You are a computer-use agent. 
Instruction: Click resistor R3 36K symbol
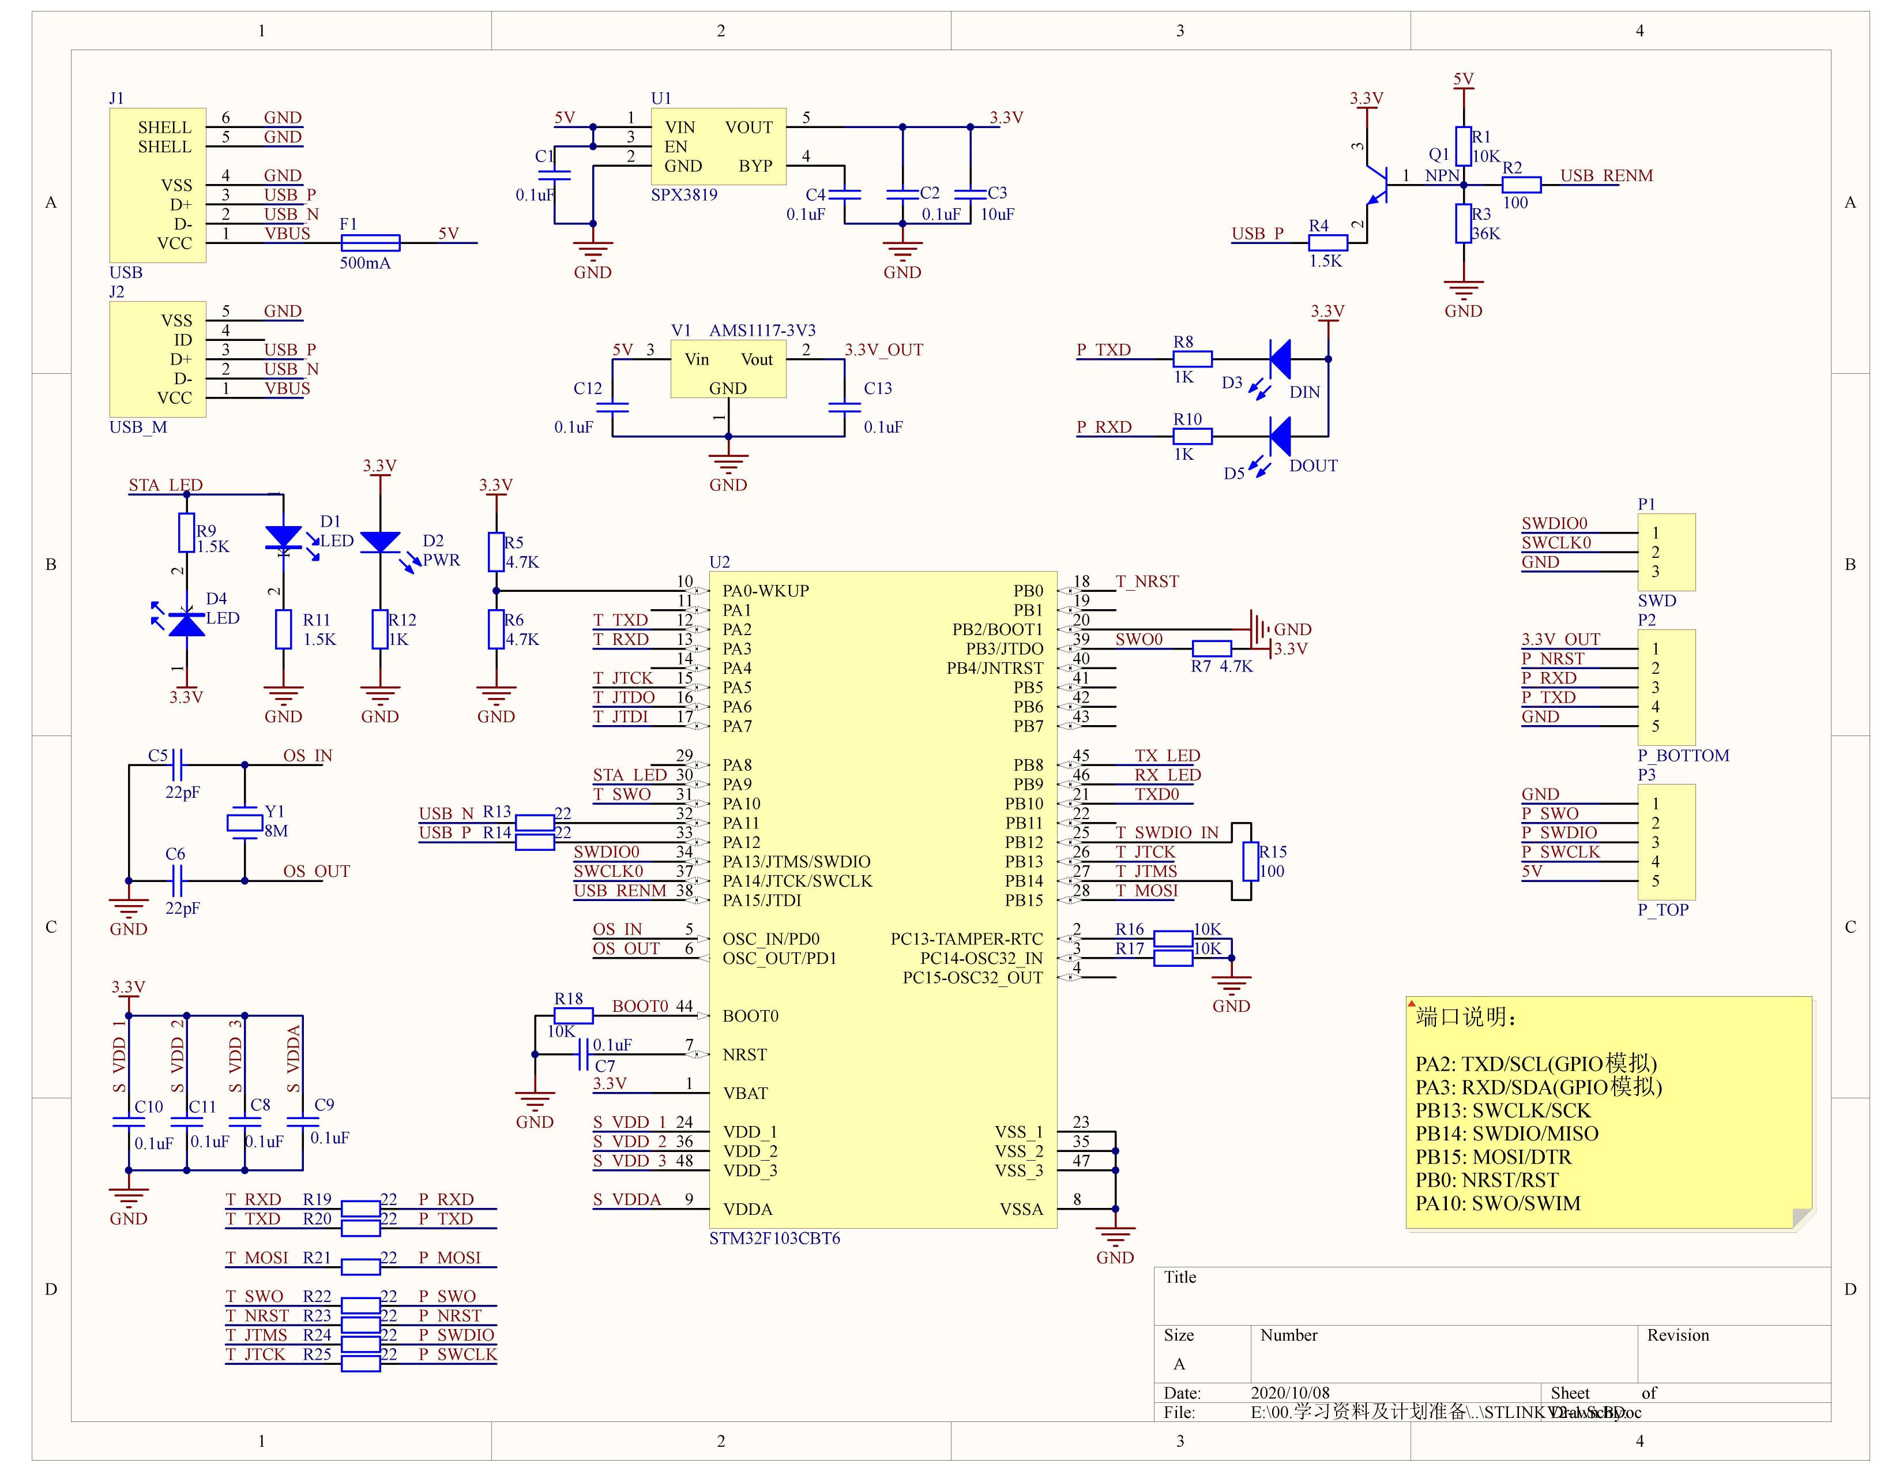coord(1463,223)
